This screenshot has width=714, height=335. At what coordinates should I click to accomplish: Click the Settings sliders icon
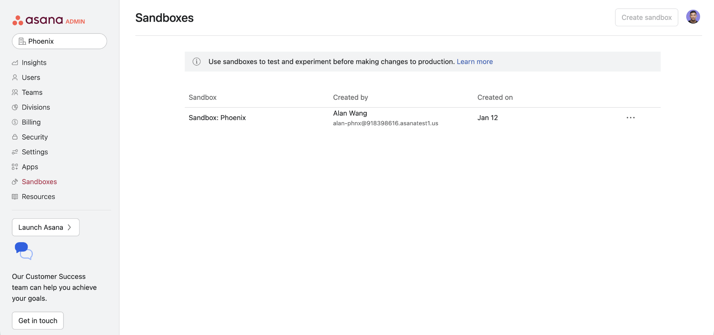pyautogui.click(x=15, y=152)
